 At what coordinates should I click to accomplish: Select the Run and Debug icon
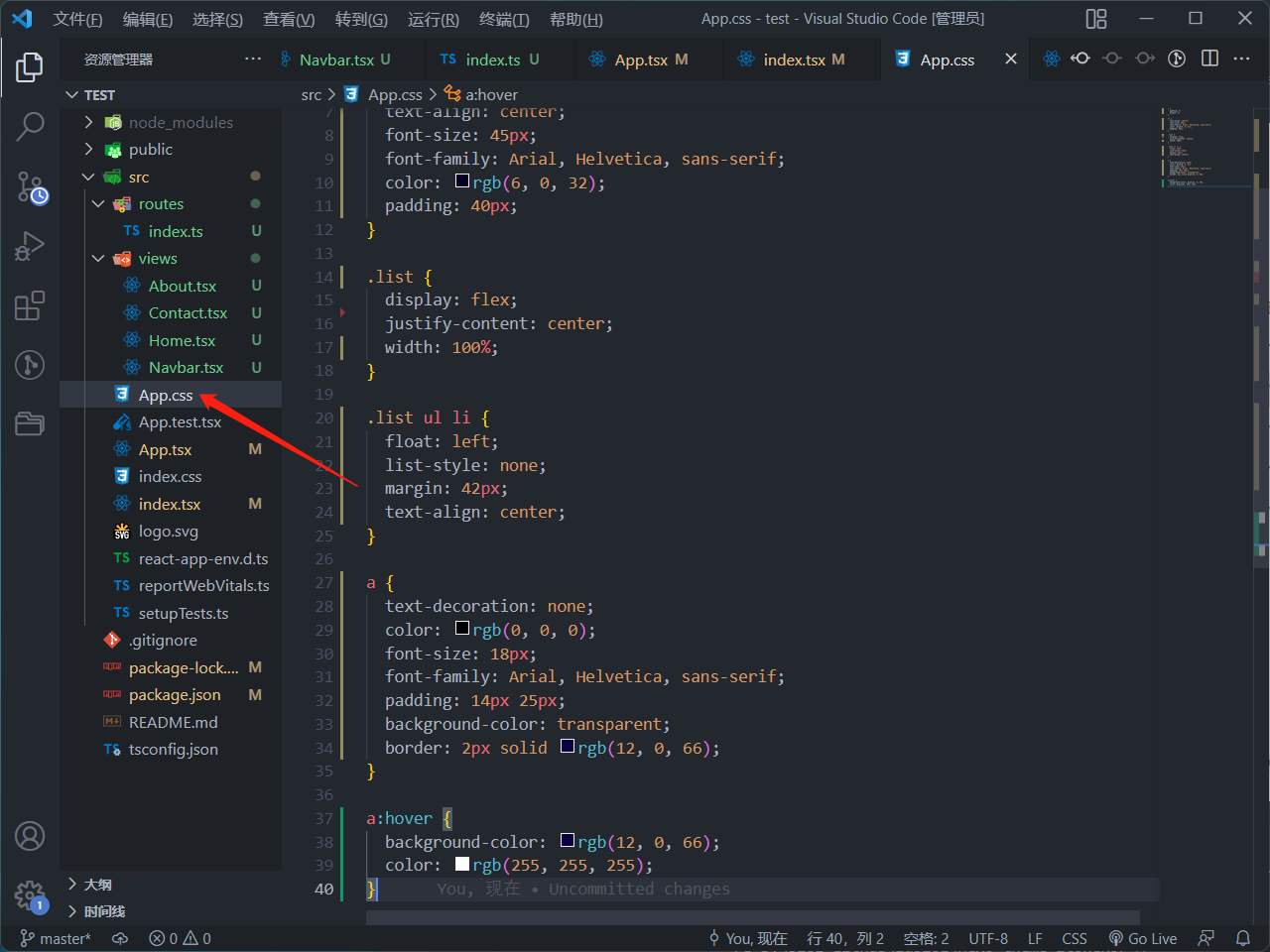pyautogui.click(x=30, y=245)
